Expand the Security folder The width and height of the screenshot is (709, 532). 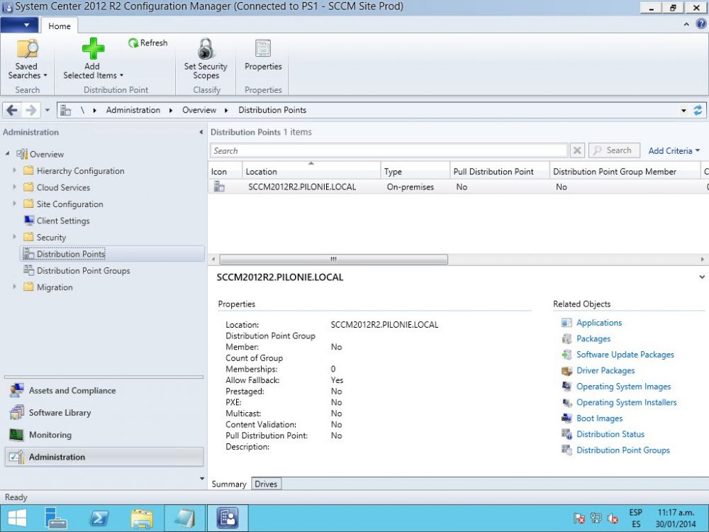14,237
